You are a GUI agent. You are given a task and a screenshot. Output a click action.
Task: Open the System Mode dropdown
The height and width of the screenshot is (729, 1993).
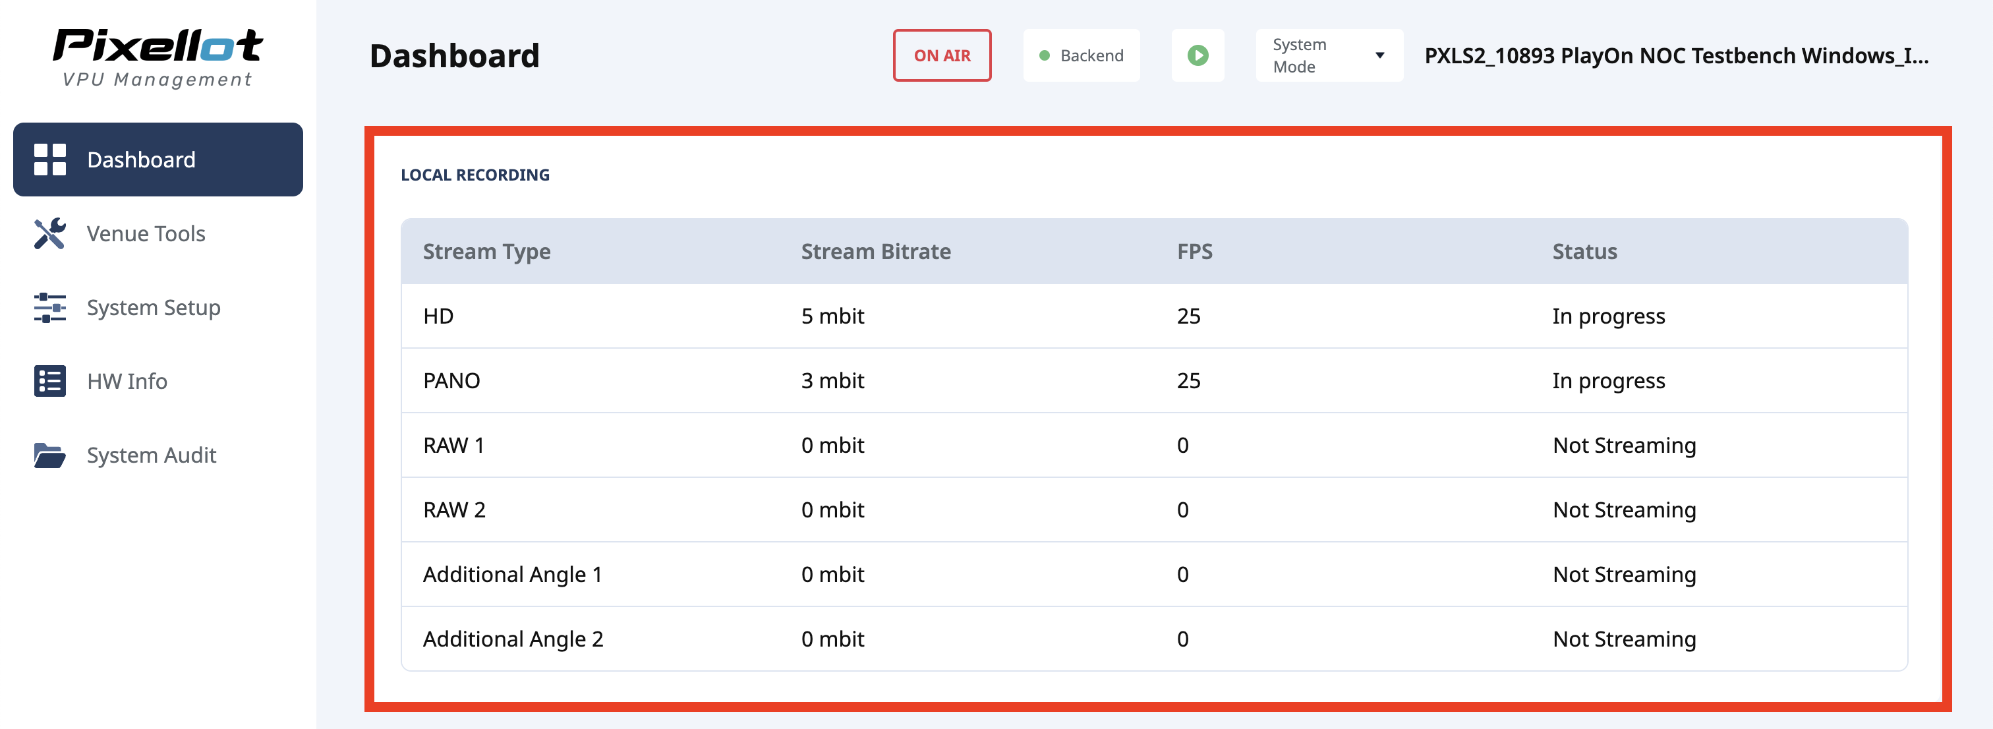click(1329, 56)
